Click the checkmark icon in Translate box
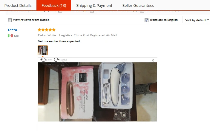210x131 pixels. click(x=146, y=20)
